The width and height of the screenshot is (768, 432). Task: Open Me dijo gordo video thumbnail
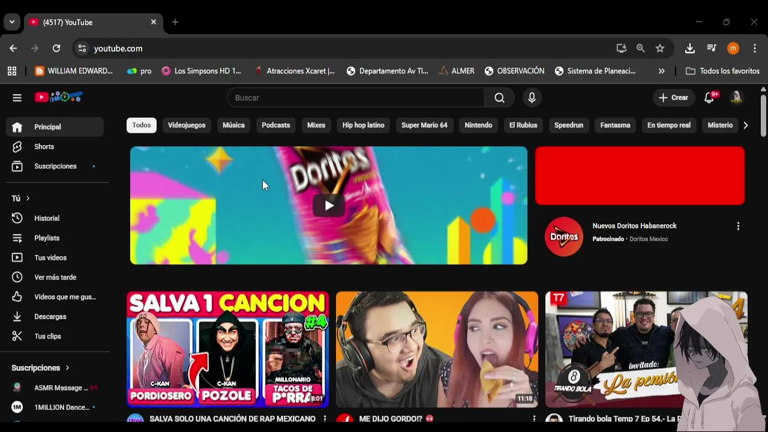point(437,349)
